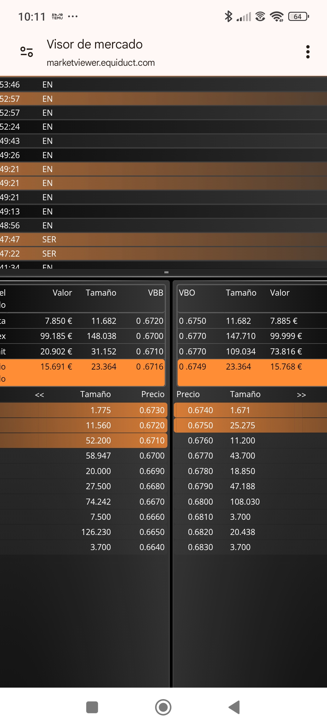This screenshot has width=327, height=727.
Task: Select bid depth size 52.200
Action: tap(98, 440)
